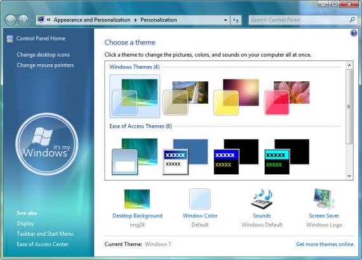The height and width of the screenshot is (260, 362).
Task: Open the Desktop Background link
Action: [x=137, y=216]
